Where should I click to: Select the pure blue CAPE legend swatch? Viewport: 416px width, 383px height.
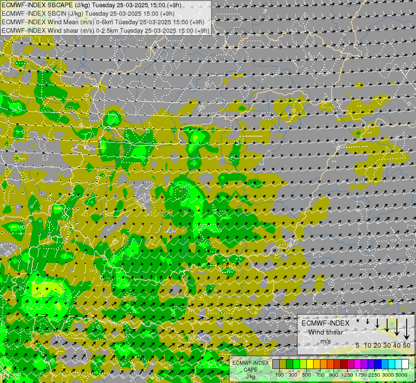378,364
